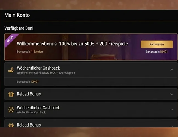The image size is (178, 137).
Task: Click the gift icon of the fully visible Reload Bonus
Action: point(11,94)
